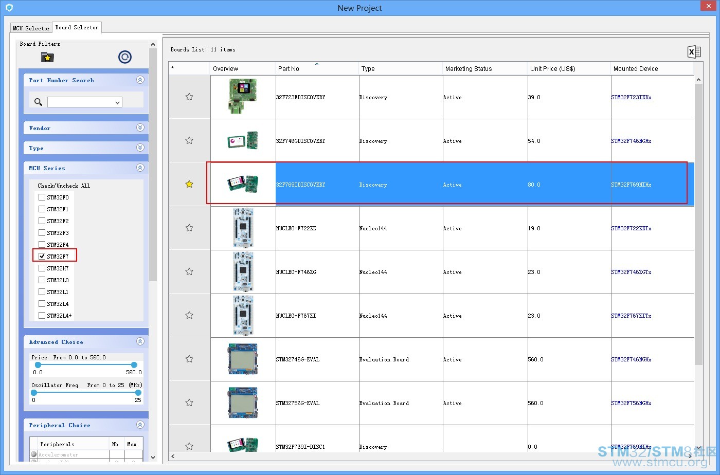
Task: Check the STM32L4 series box
Action: point(42,304)
